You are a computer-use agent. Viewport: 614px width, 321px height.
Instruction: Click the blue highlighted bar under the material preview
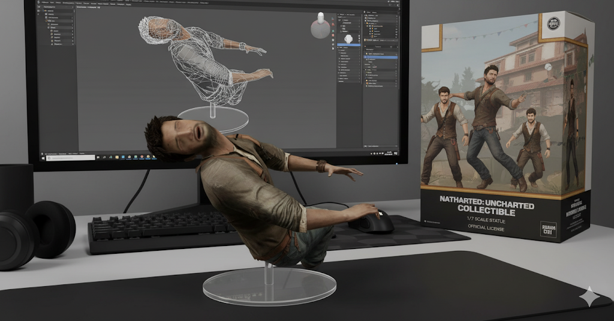349,46
